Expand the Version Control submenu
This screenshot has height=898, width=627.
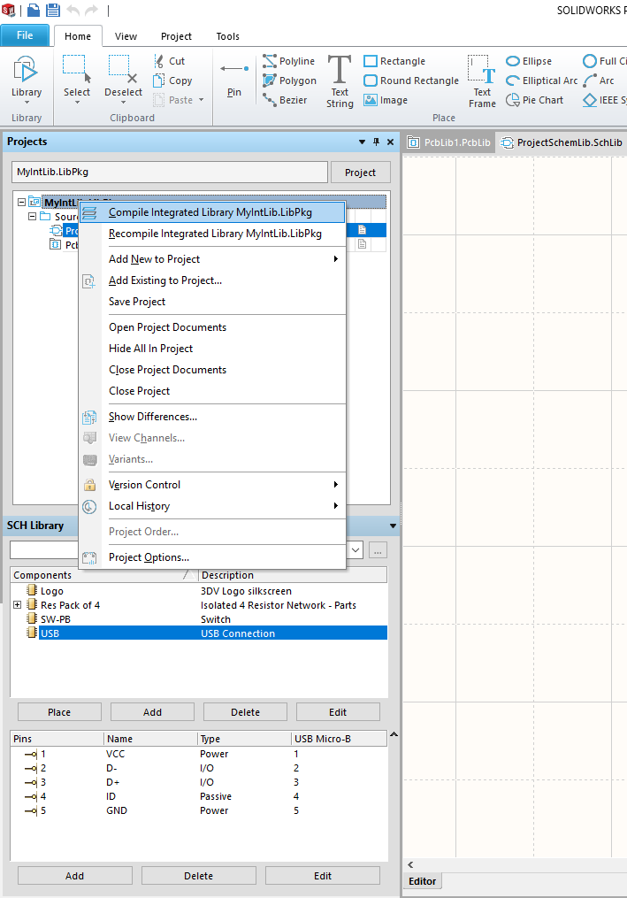[212, 485]
